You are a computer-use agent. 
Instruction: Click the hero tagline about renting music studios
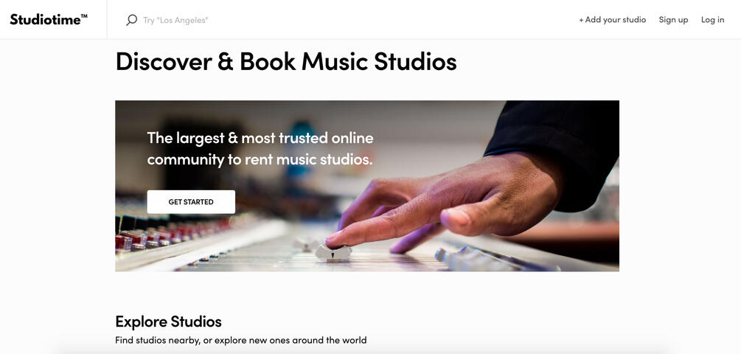click(260, 148)
